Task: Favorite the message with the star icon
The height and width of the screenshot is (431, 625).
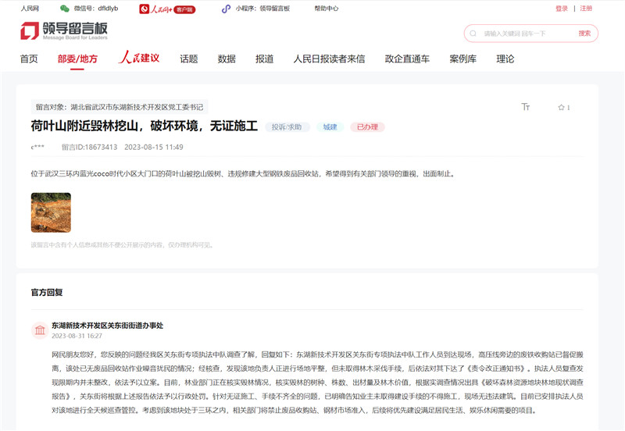Action: (561, 107)
